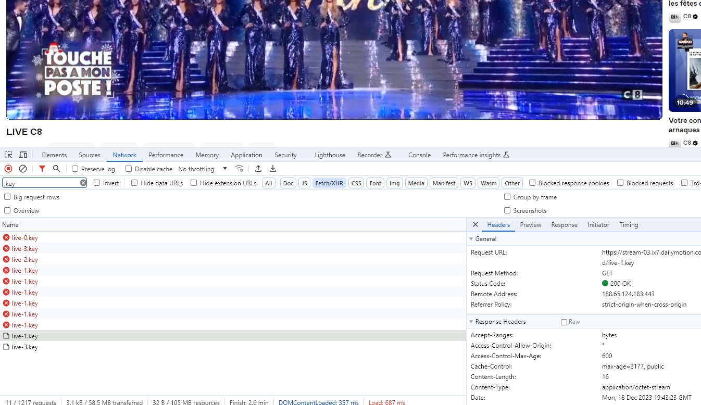Viewport: 701px width, 405px height.
Task: Import a HAR file
Action: point(258,169)
